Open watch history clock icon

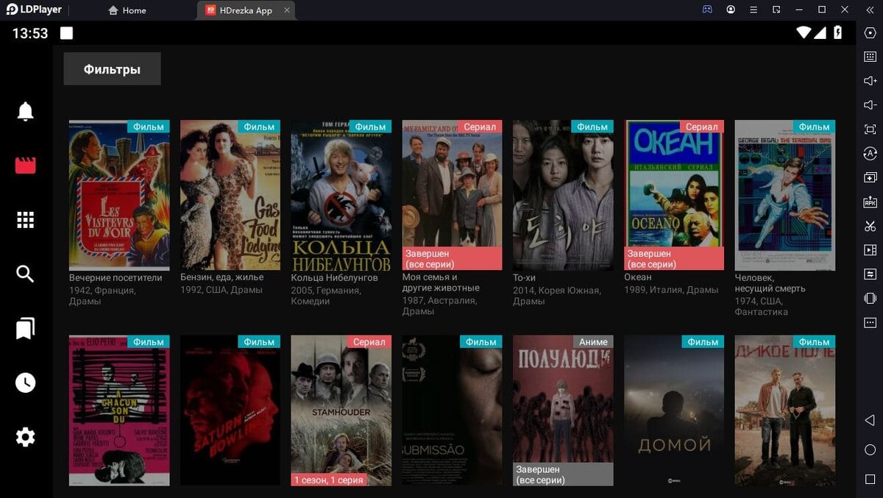point(26,383)
